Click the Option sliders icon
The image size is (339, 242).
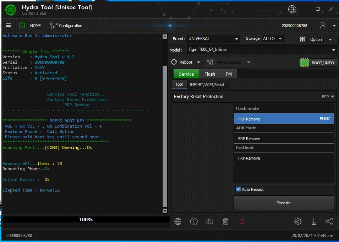[302, 39]
